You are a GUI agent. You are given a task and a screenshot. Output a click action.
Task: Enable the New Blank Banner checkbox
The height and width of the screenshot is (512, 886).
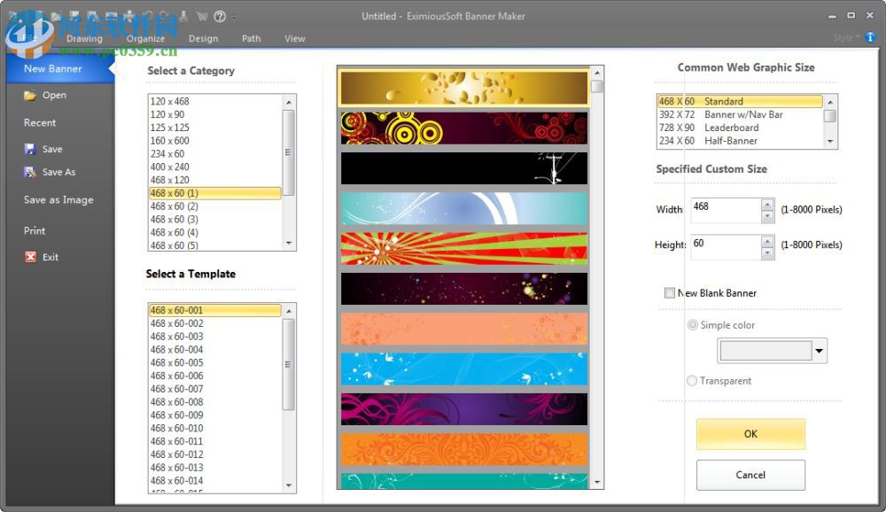(671, 292)
